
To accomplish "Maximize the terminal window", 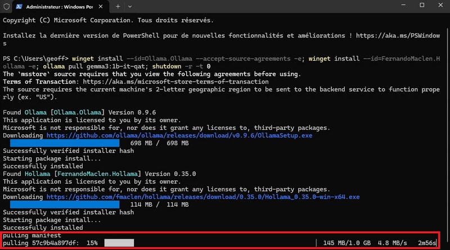I will 422,5.
